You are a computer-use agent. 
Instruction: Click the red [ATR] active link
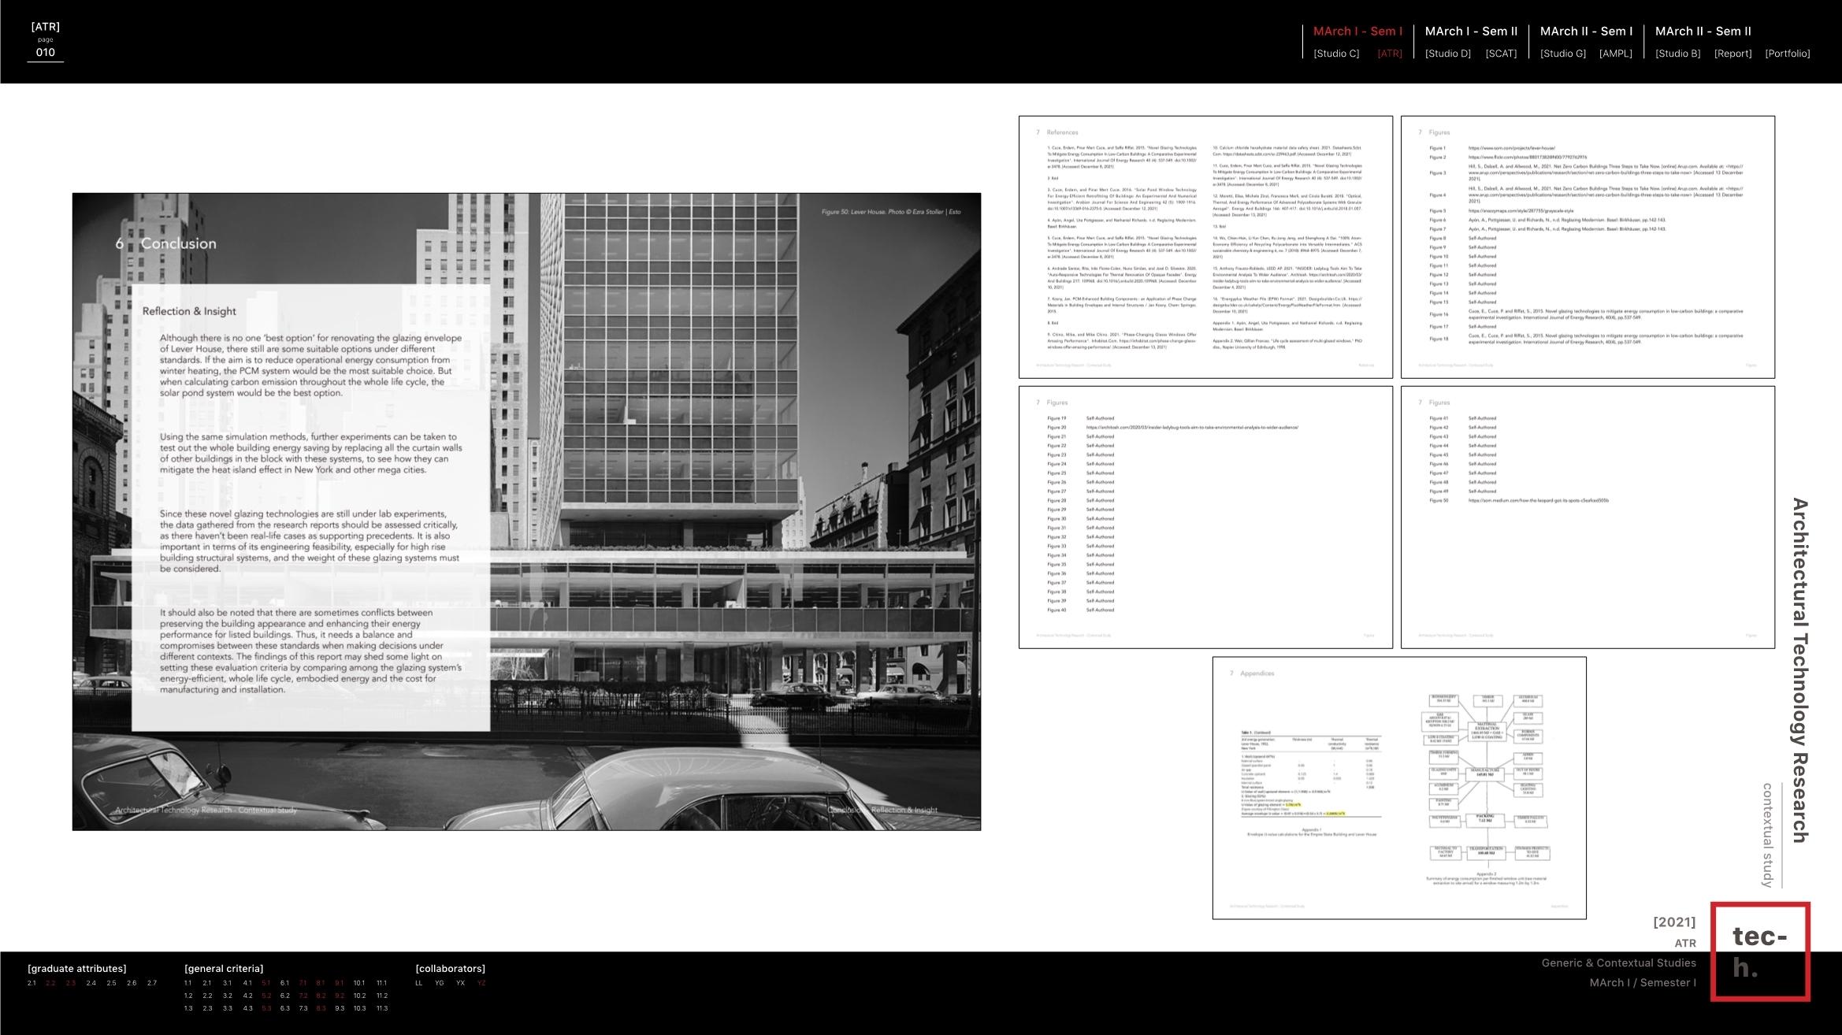1389,54
